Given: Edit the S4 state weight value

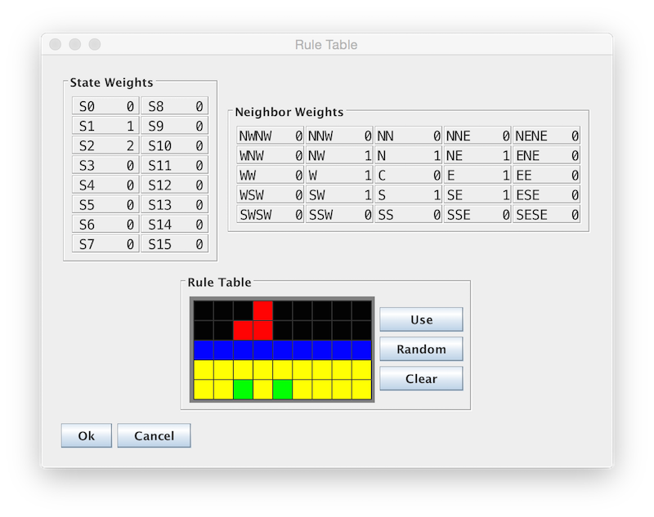Looking at the screenshot, I should coord(105,185).
